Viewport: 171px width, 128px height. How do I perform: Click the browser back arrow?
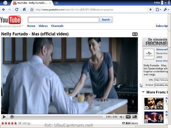(x=3, y=10)
